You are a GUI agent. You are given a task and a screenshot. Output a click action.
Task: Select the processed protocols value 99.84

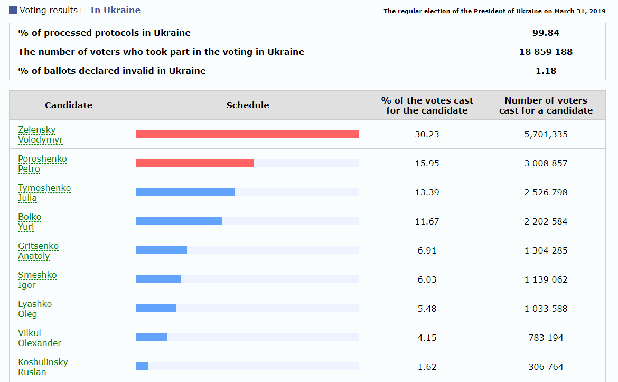[546, 33]
